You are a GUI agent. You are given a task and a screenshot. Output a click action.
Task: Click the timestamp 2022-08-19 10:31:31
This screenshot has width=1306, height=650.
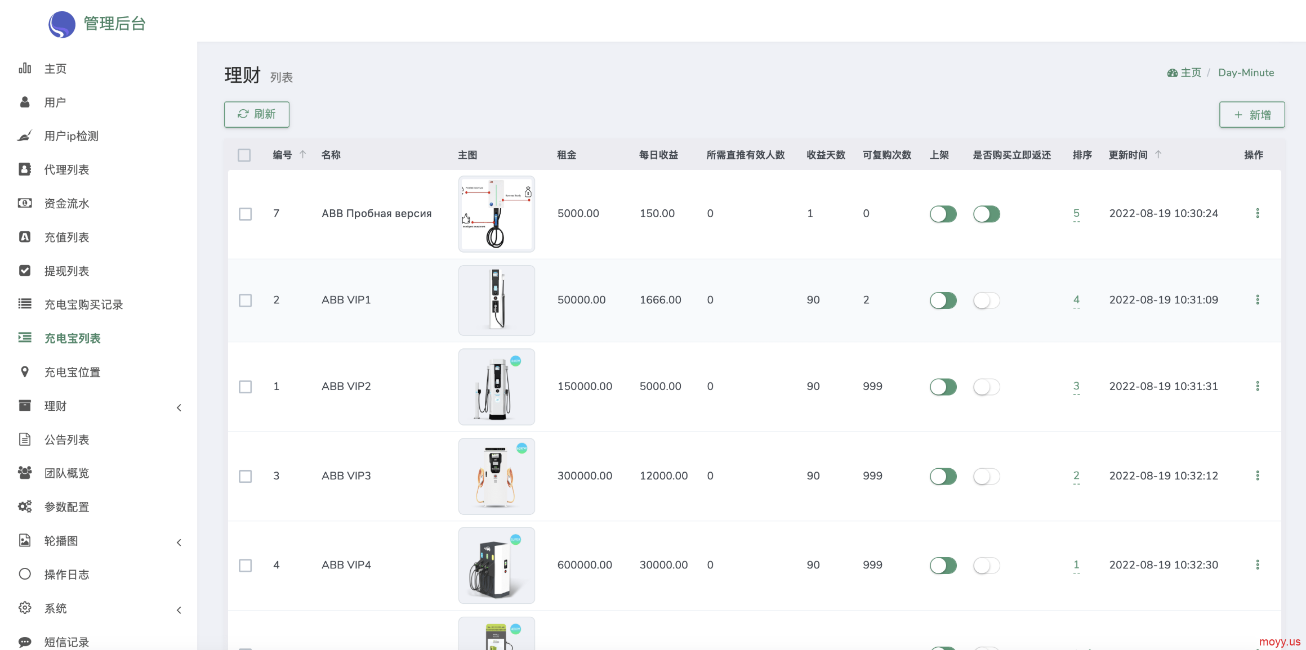[x=1164, y=386]
